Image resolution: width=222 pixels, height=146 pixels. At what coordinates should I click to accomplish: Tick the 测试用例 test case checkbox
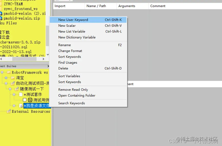(x=25, y=100)
